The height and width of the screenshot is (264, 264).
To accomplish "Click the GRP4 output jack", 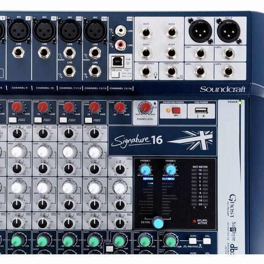I will [229, 71].
